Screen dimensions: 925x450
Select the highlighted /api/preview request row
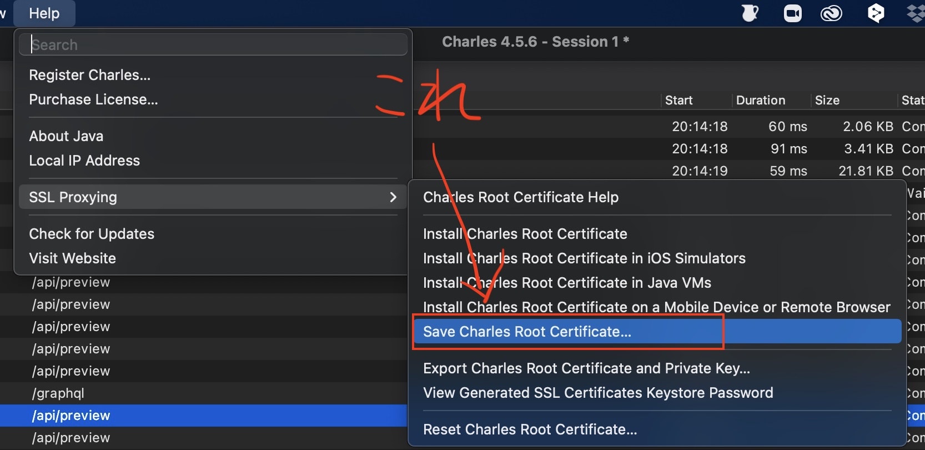204,416
